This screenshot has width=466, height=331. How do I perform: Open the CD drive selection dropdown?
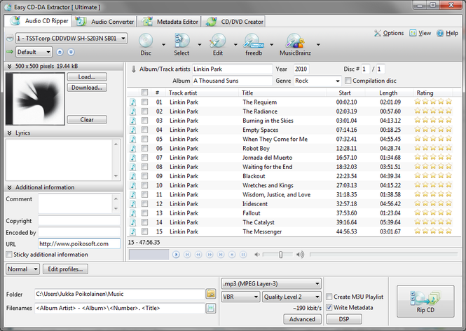pos(71,39)
